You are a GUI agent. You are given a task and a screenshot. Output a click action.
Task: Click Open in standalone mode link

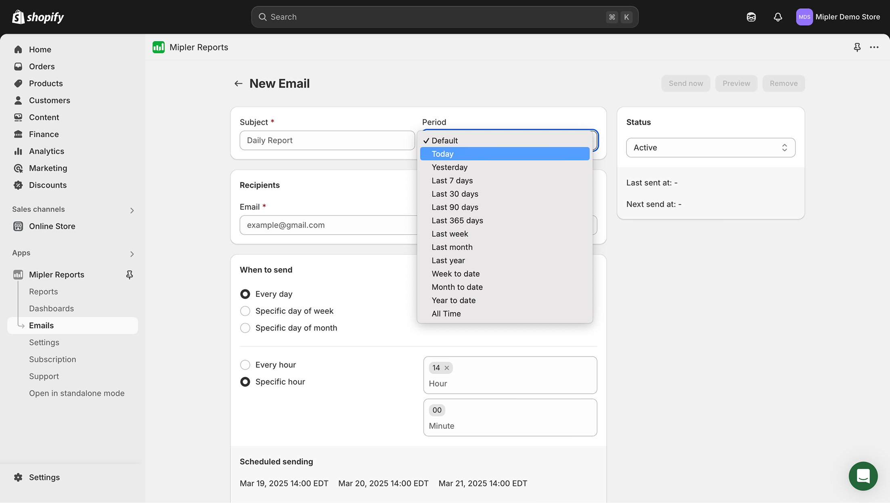click(77, 393)
